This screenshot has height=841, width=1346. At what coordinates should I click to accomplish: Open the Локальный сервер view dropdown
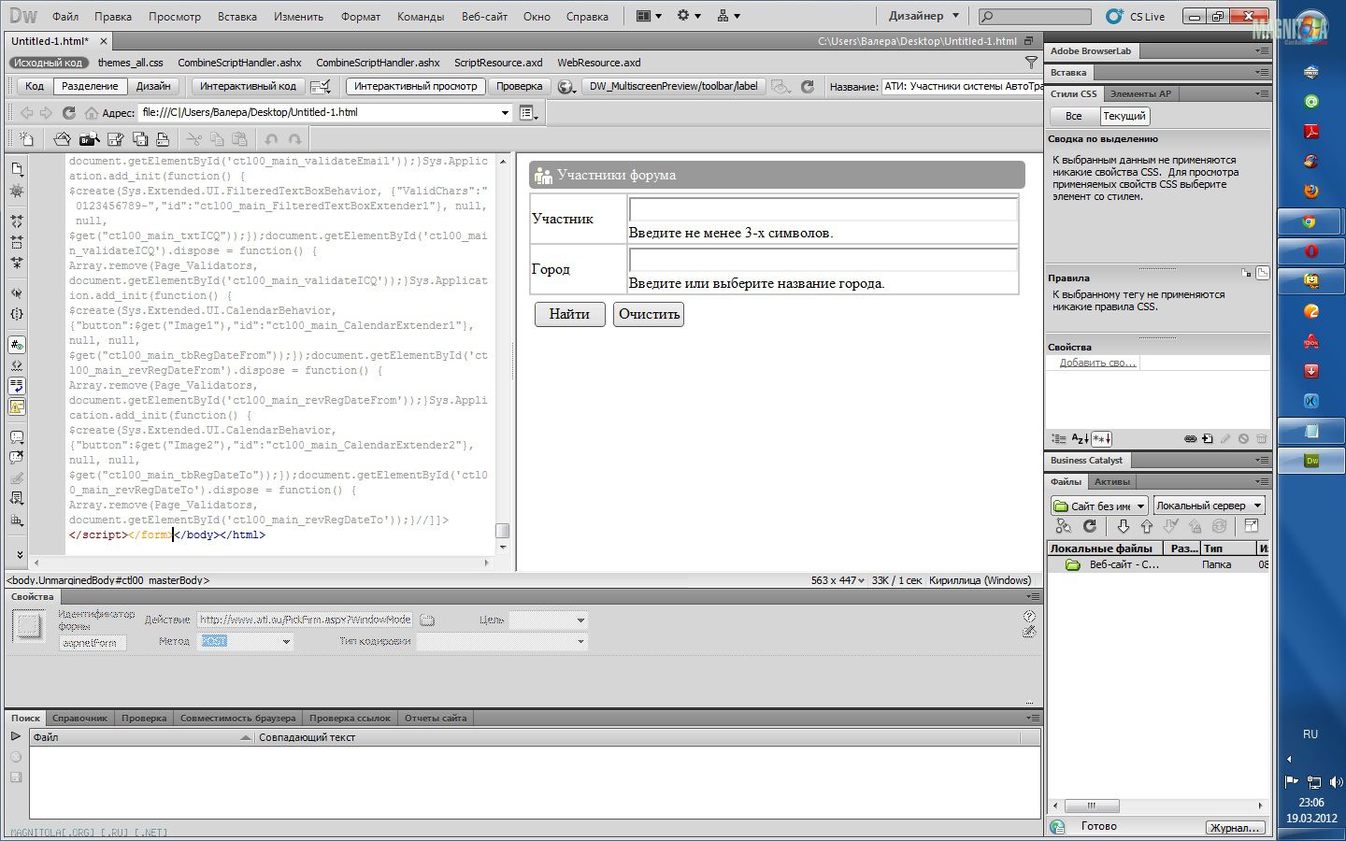1209,506
